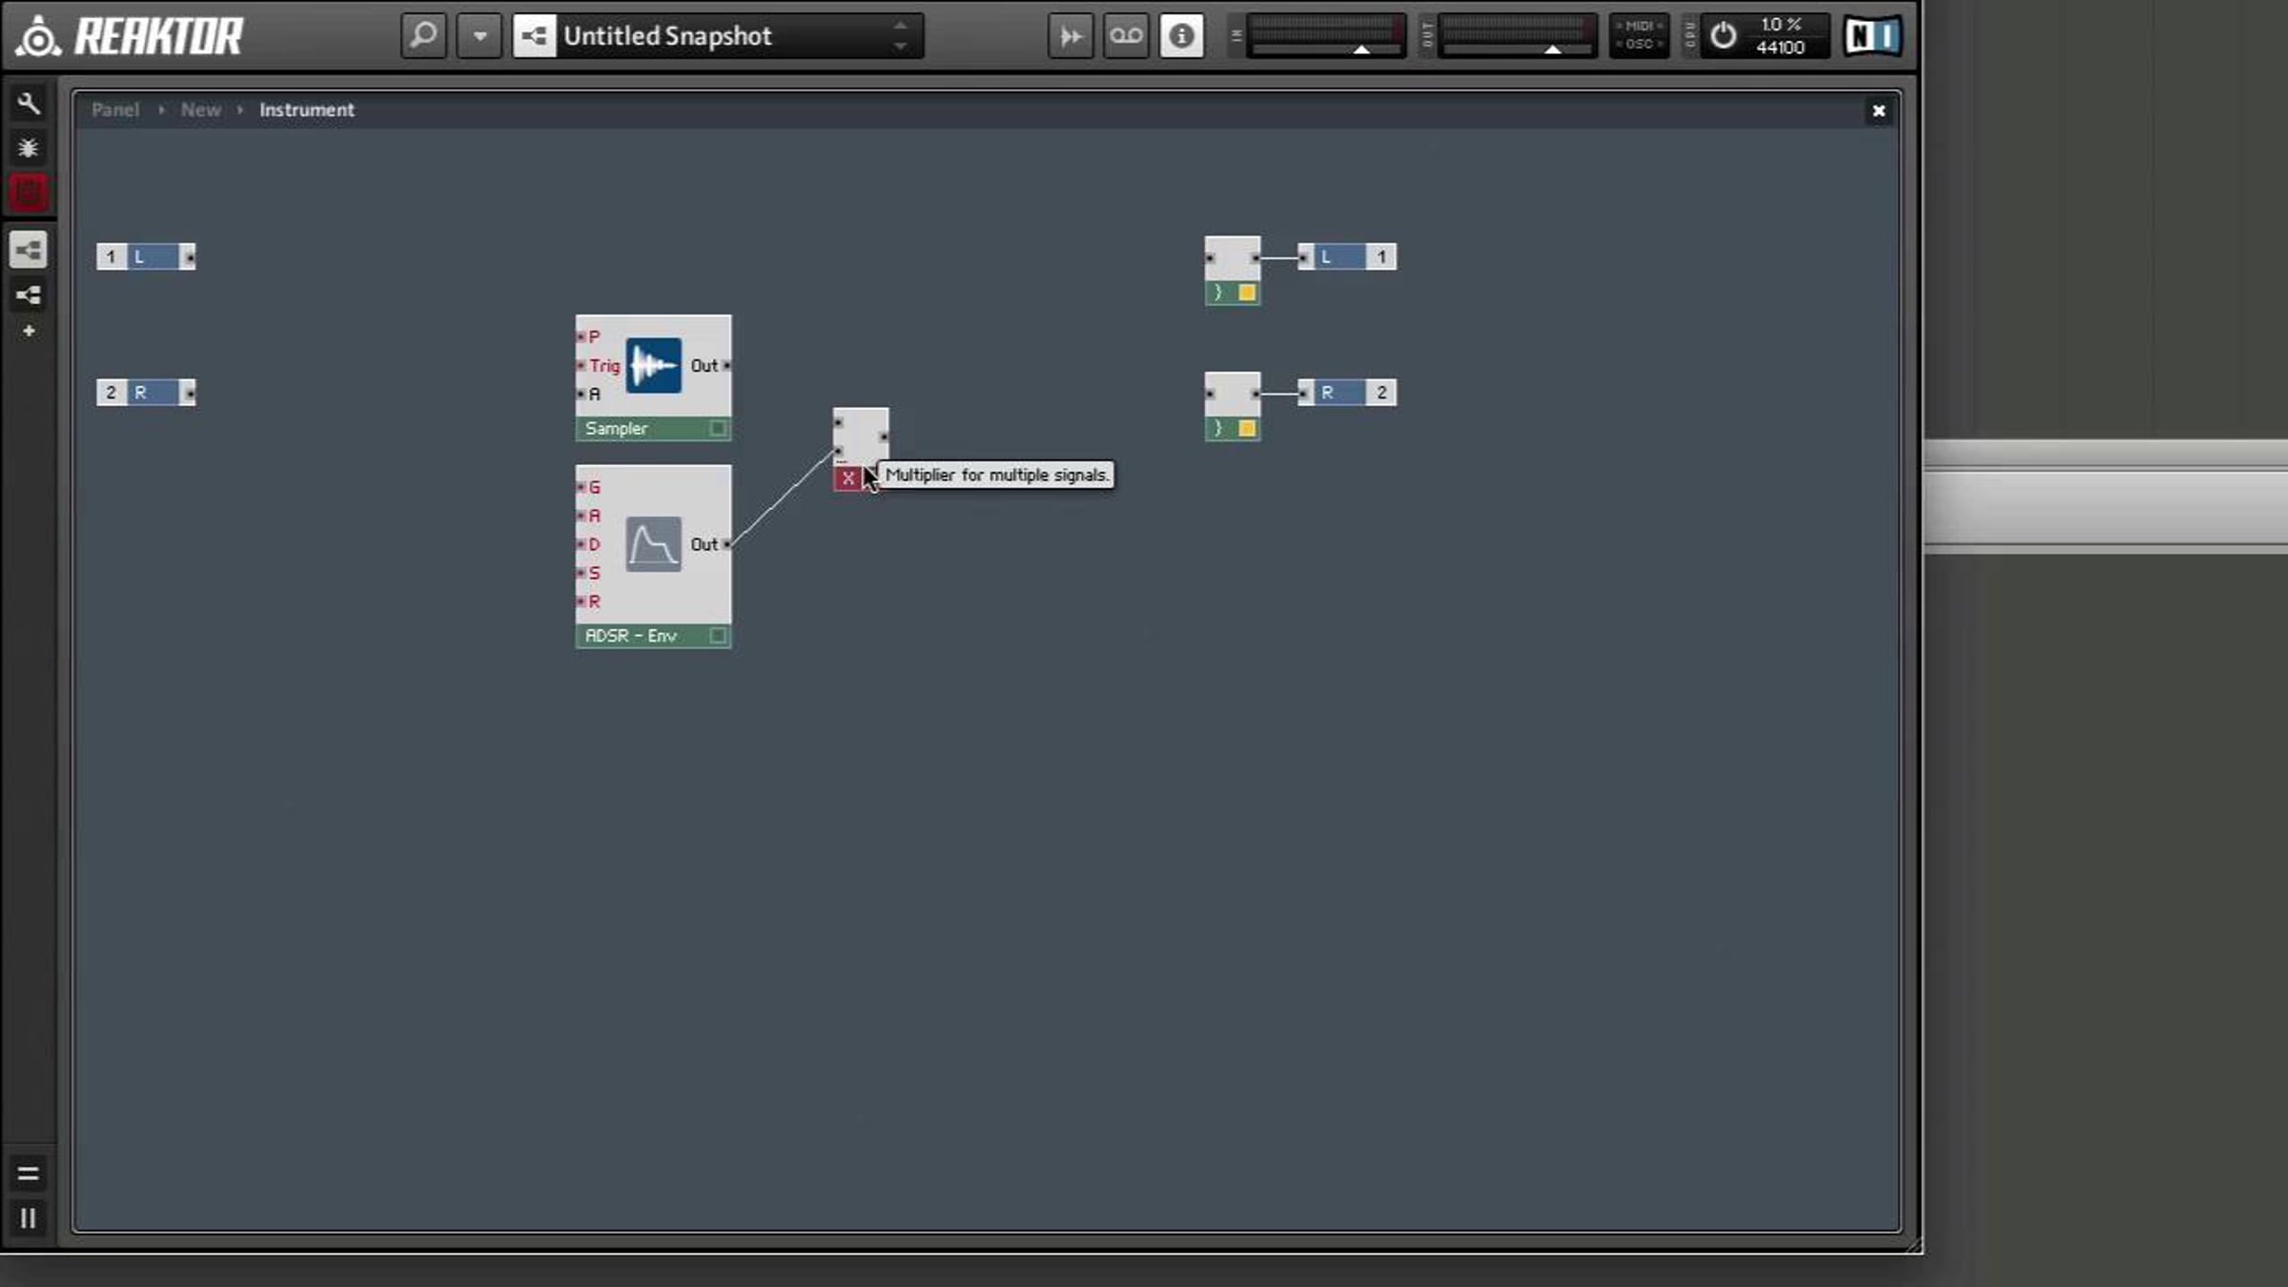Image resolution: width=2288 pixels, height=1287 pixels.
Task: Step to the previous snapshot with the up arrow
Action: (x=900, y=26)
